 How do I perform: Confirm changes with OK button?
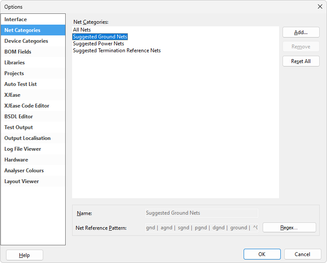(262, 254)
